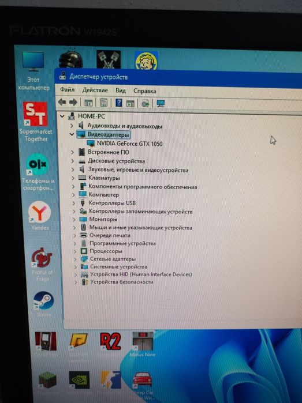Launch the Supermarket Together shortcut
This screenshot has width=302, height=403.
(36, 122)
